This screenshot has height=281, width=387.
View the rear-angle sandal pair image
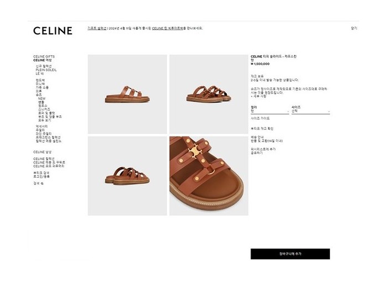127,176
